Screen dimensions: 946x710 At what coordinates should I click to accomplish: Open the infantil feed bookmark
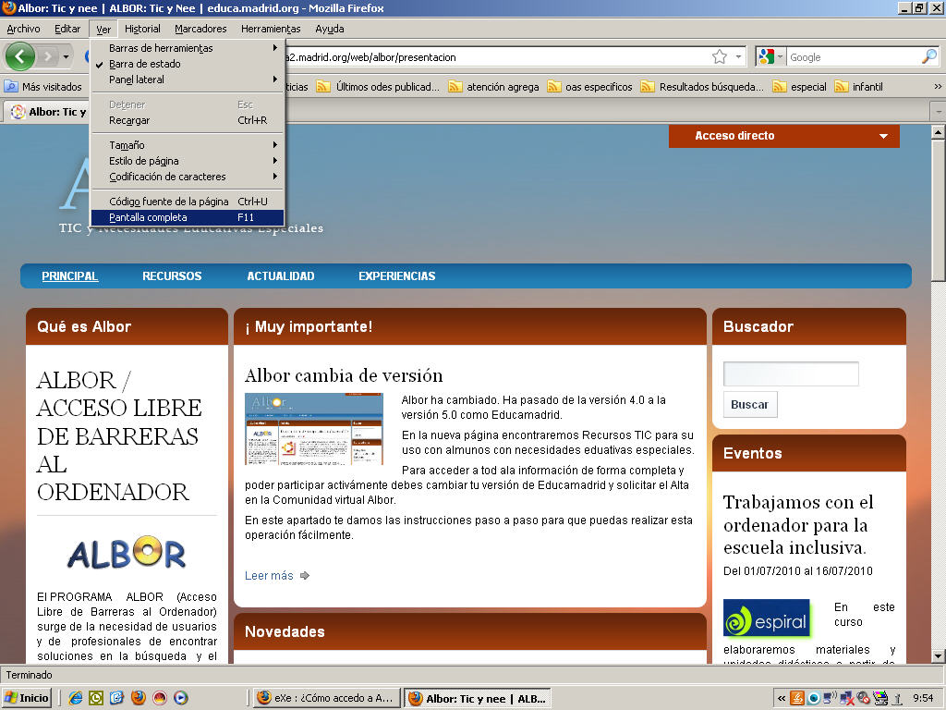click(x=858, y=86)
